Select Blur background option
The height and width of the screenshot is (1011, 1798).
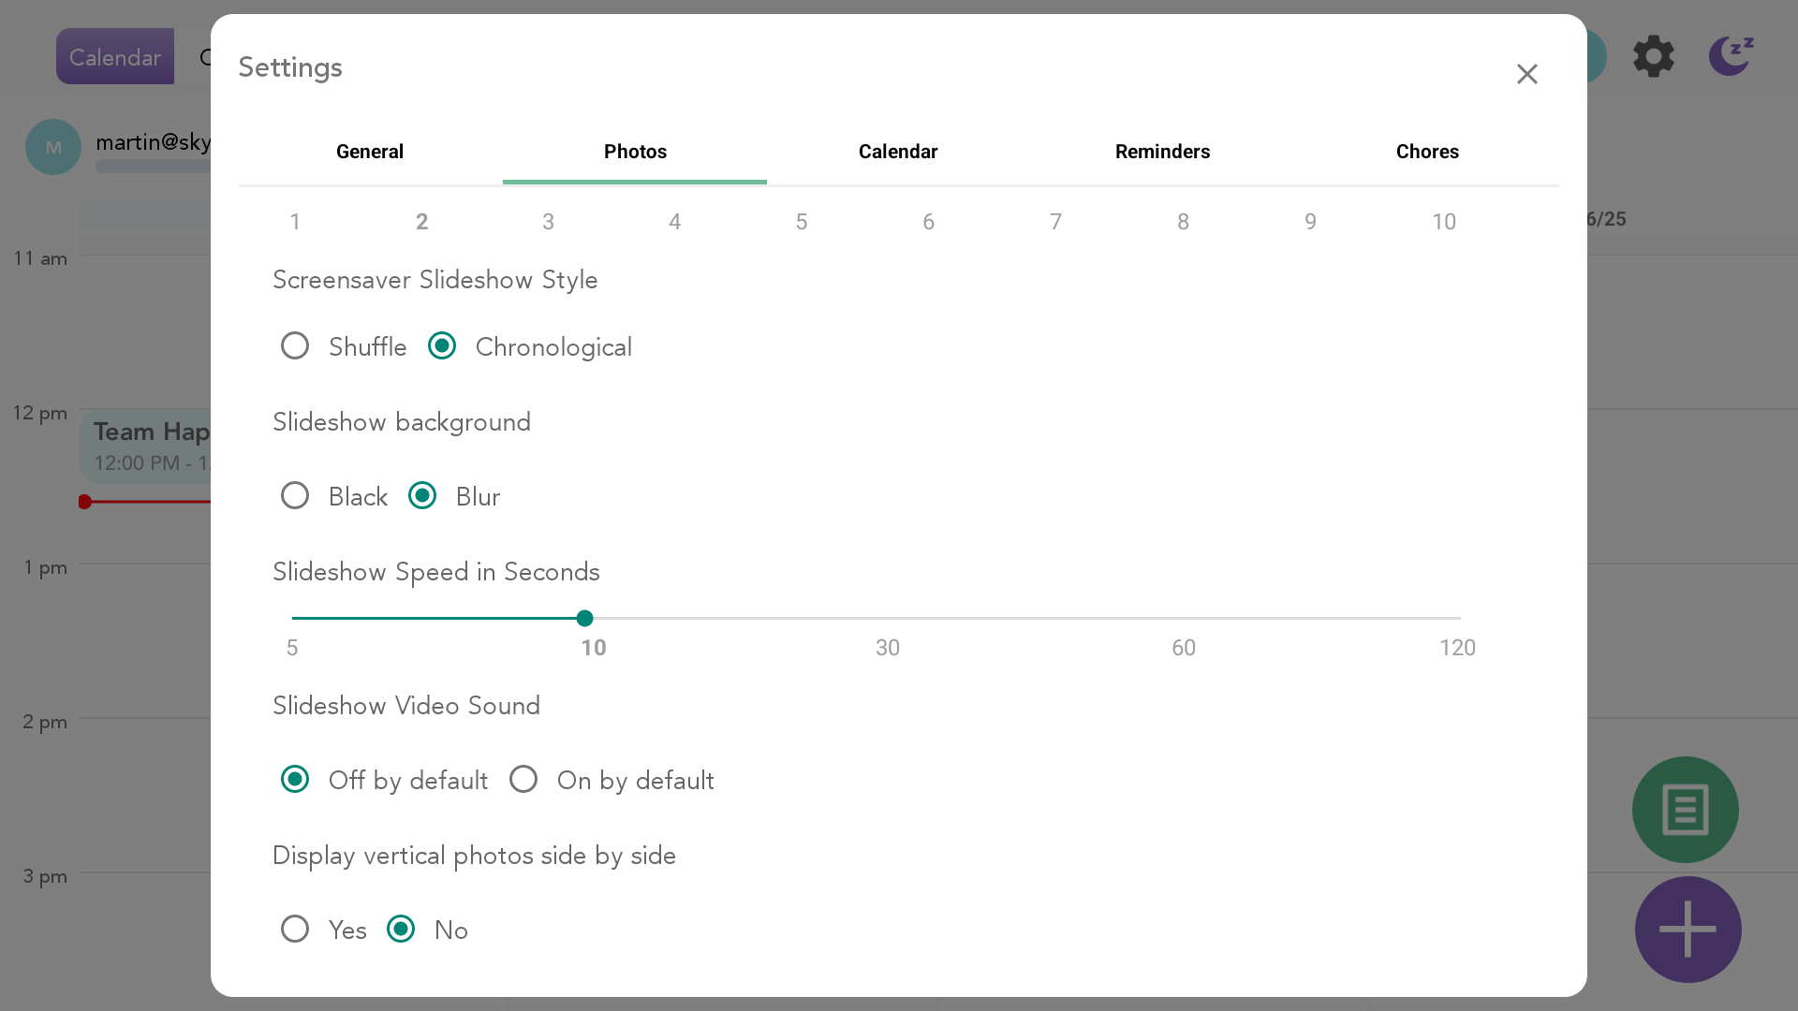(422, 496)
